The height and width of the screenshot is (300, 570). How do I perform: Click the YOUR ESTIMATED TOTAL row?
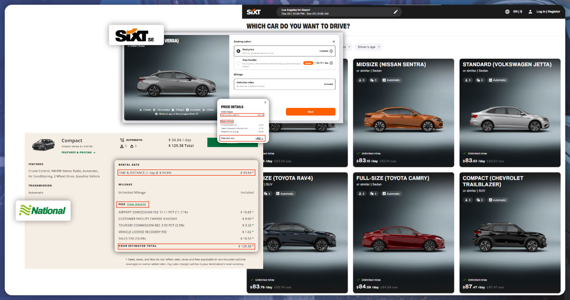pyautogui.click(x=187, y=246)
